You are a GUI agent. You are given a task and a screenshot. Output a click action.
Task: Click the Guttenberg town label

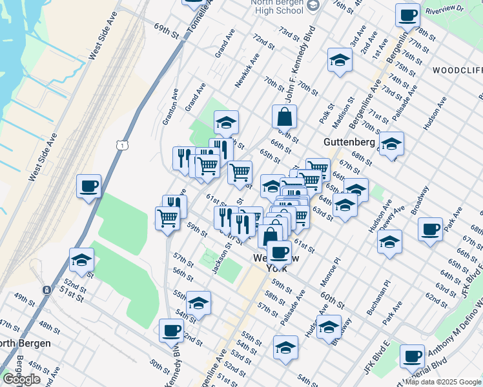(x=349, y=142)
